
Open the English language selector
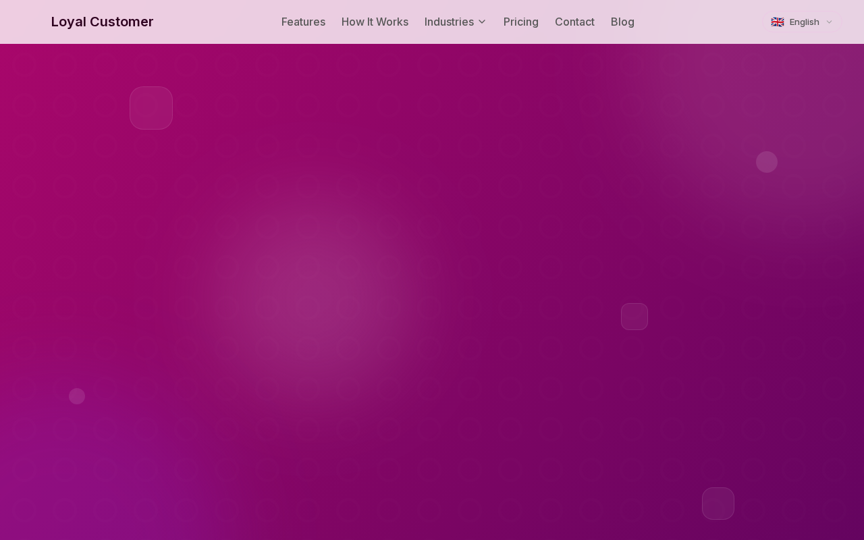(802, 22)
